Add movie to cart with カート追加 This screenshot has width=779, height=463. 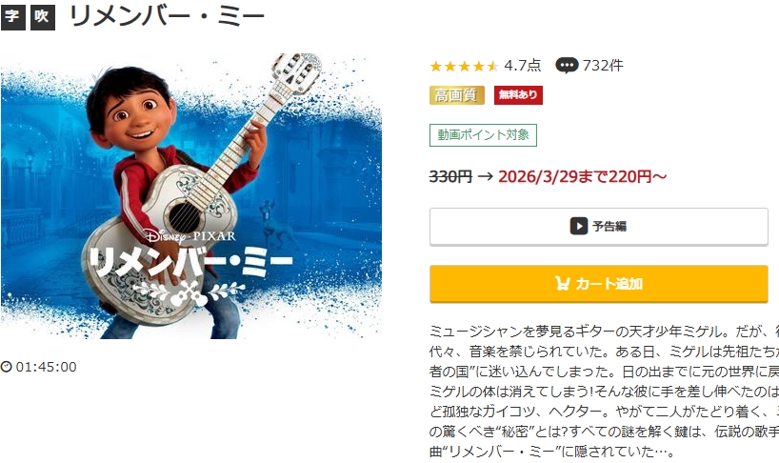[x=599, y=284]
